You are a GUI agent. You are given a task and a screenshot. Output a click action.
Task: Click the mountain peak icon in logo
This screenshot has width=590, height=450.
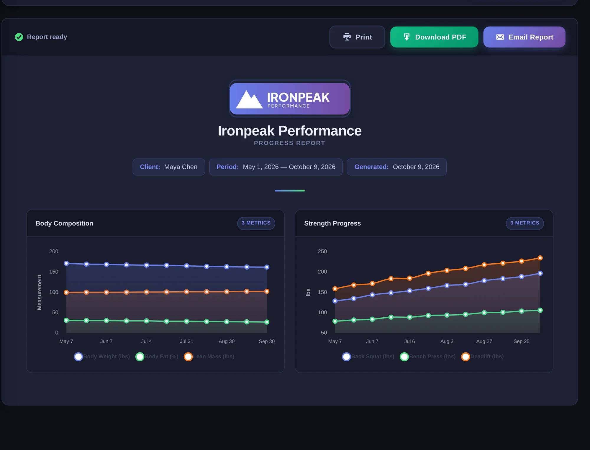[x=249, y=99]
